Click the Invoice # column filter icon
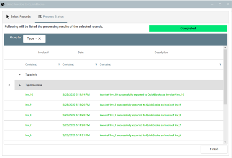The image size is (232, 158). 59,65
